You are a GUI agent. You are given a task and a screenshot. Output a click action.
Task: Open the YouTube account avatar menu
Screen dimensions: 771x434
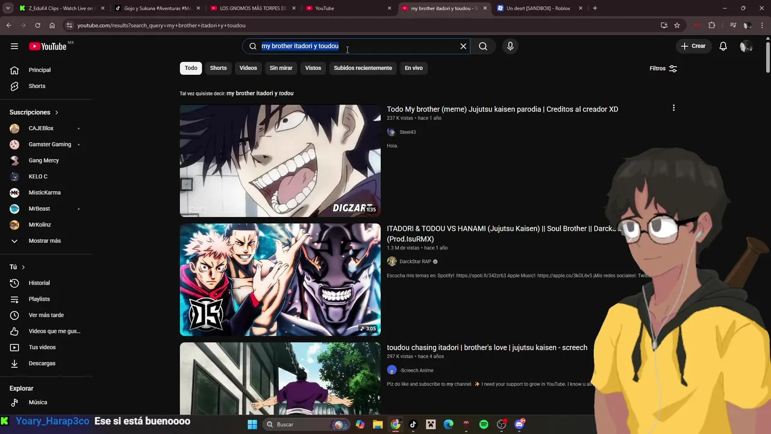pos(746,46)
